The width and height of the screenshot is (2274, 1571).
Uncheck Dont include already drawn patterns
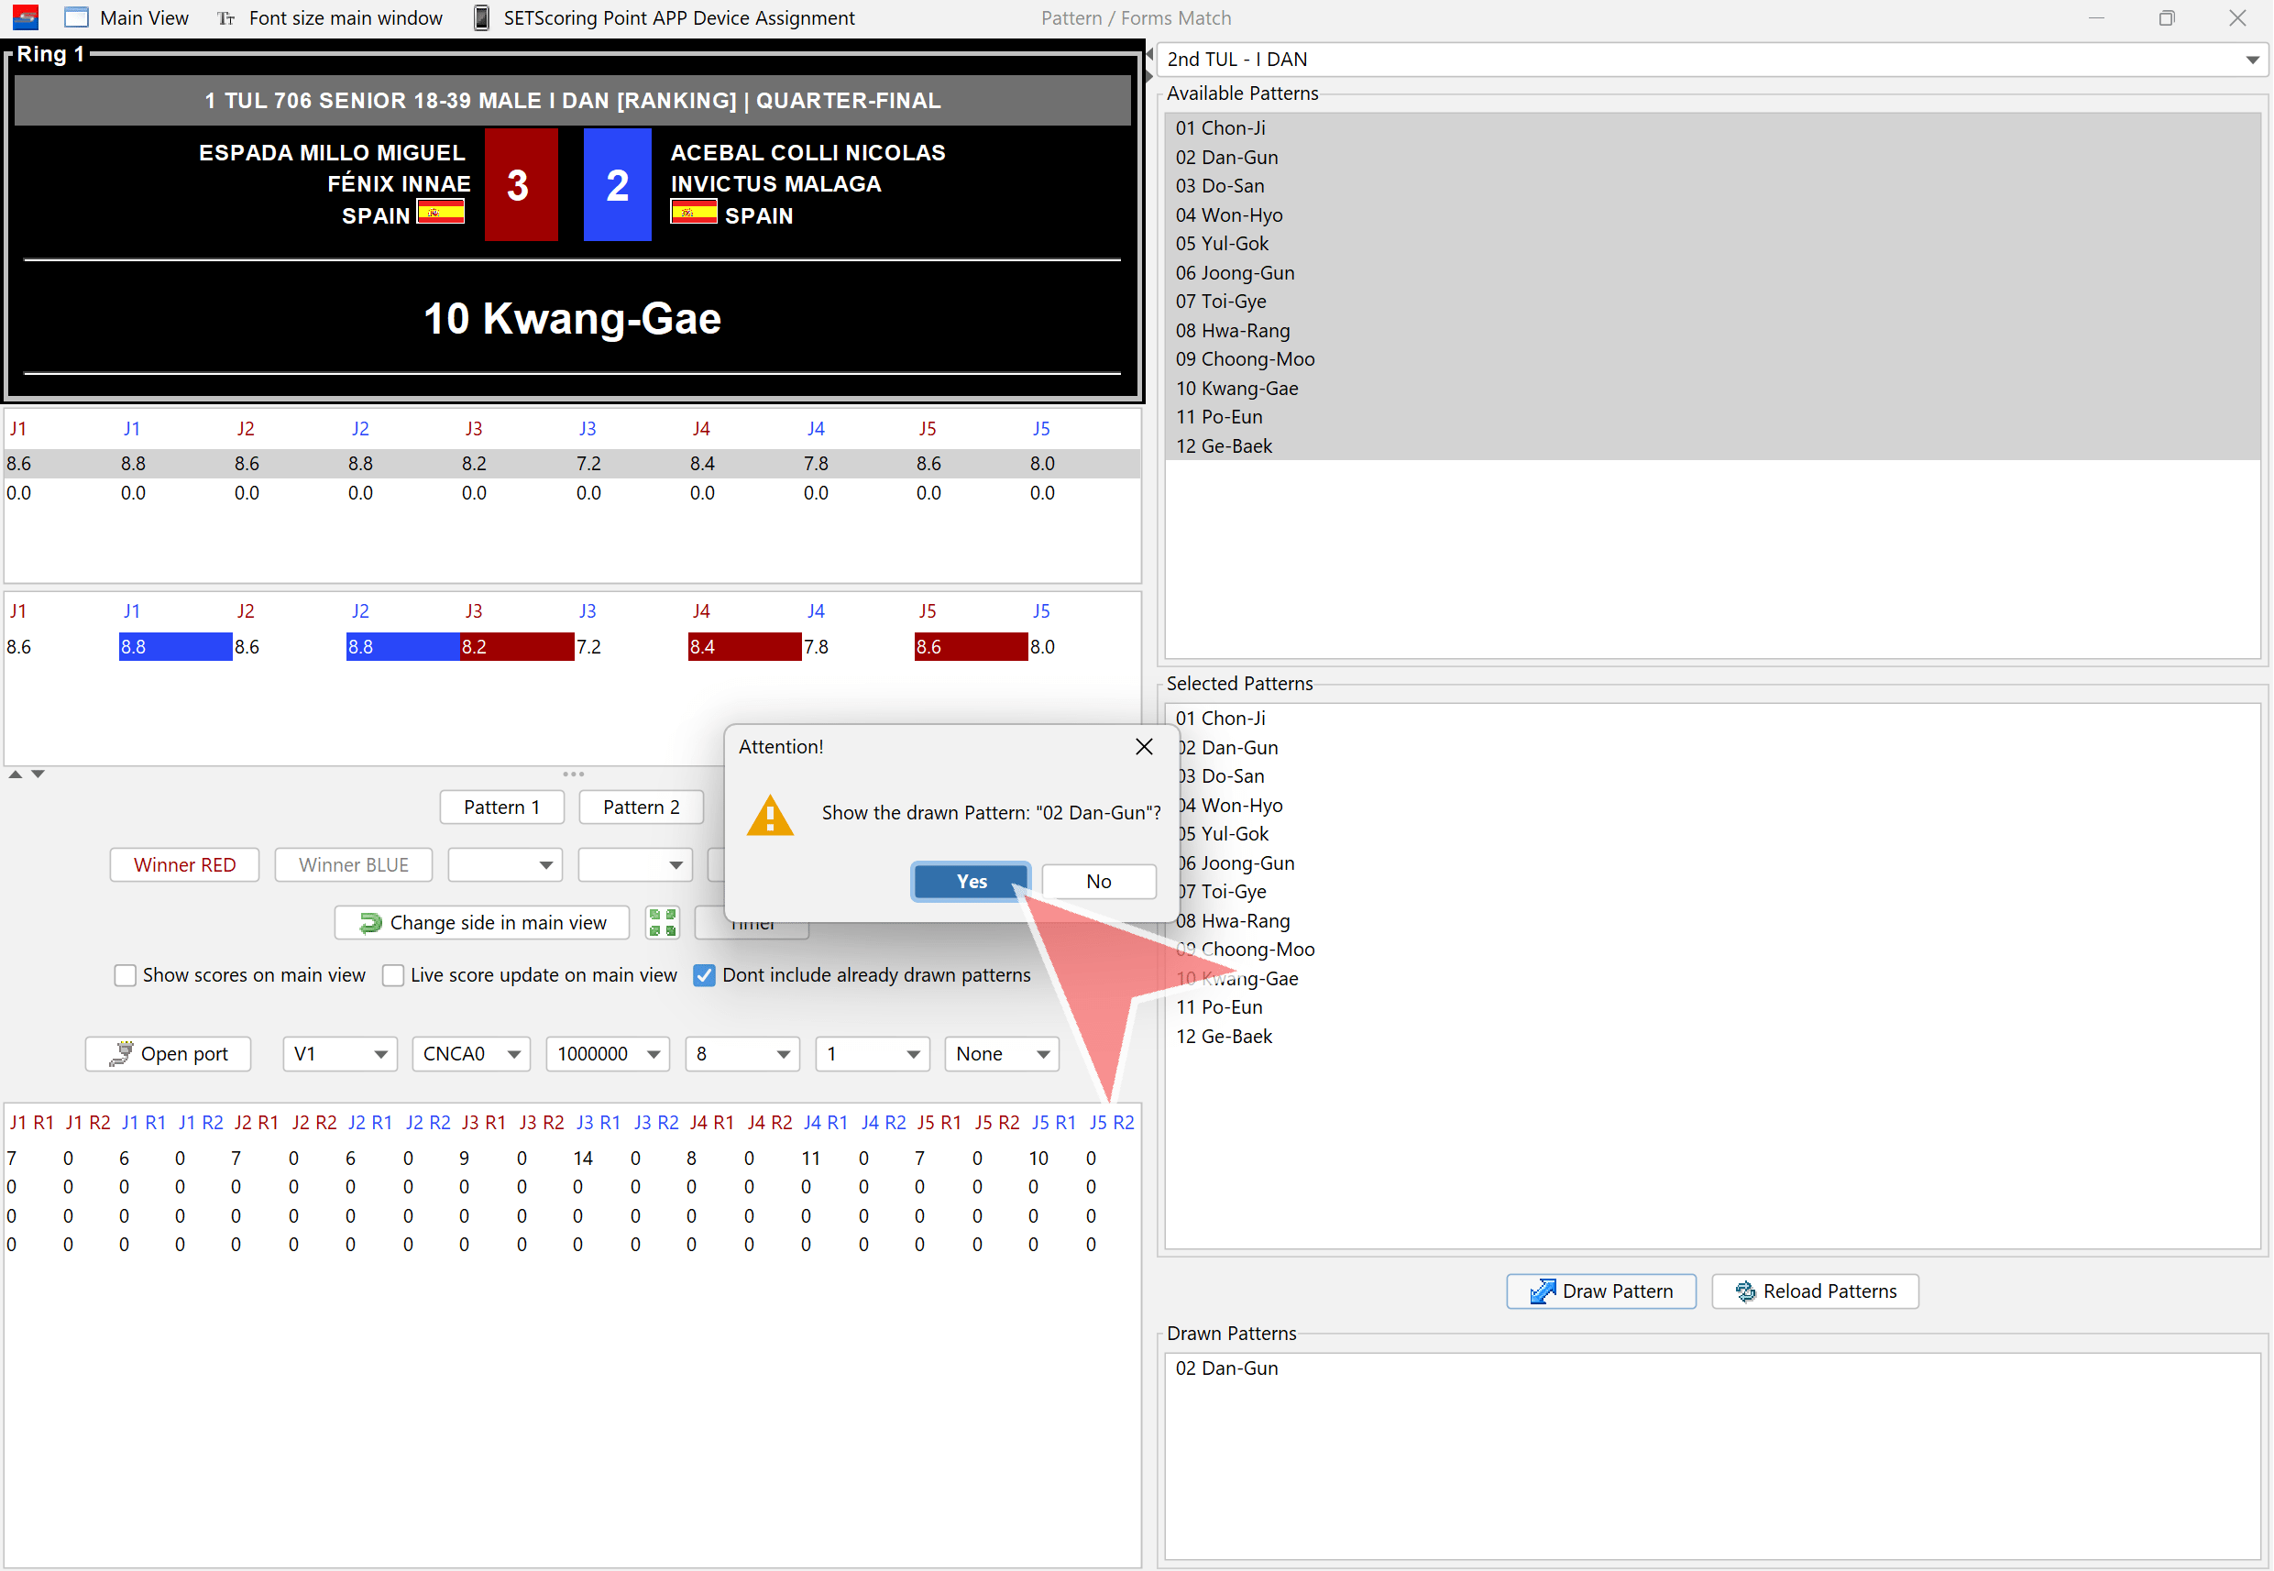704,974
